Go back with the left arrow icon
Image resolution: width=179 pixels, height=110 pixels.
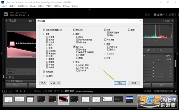(x=21, y=91)
